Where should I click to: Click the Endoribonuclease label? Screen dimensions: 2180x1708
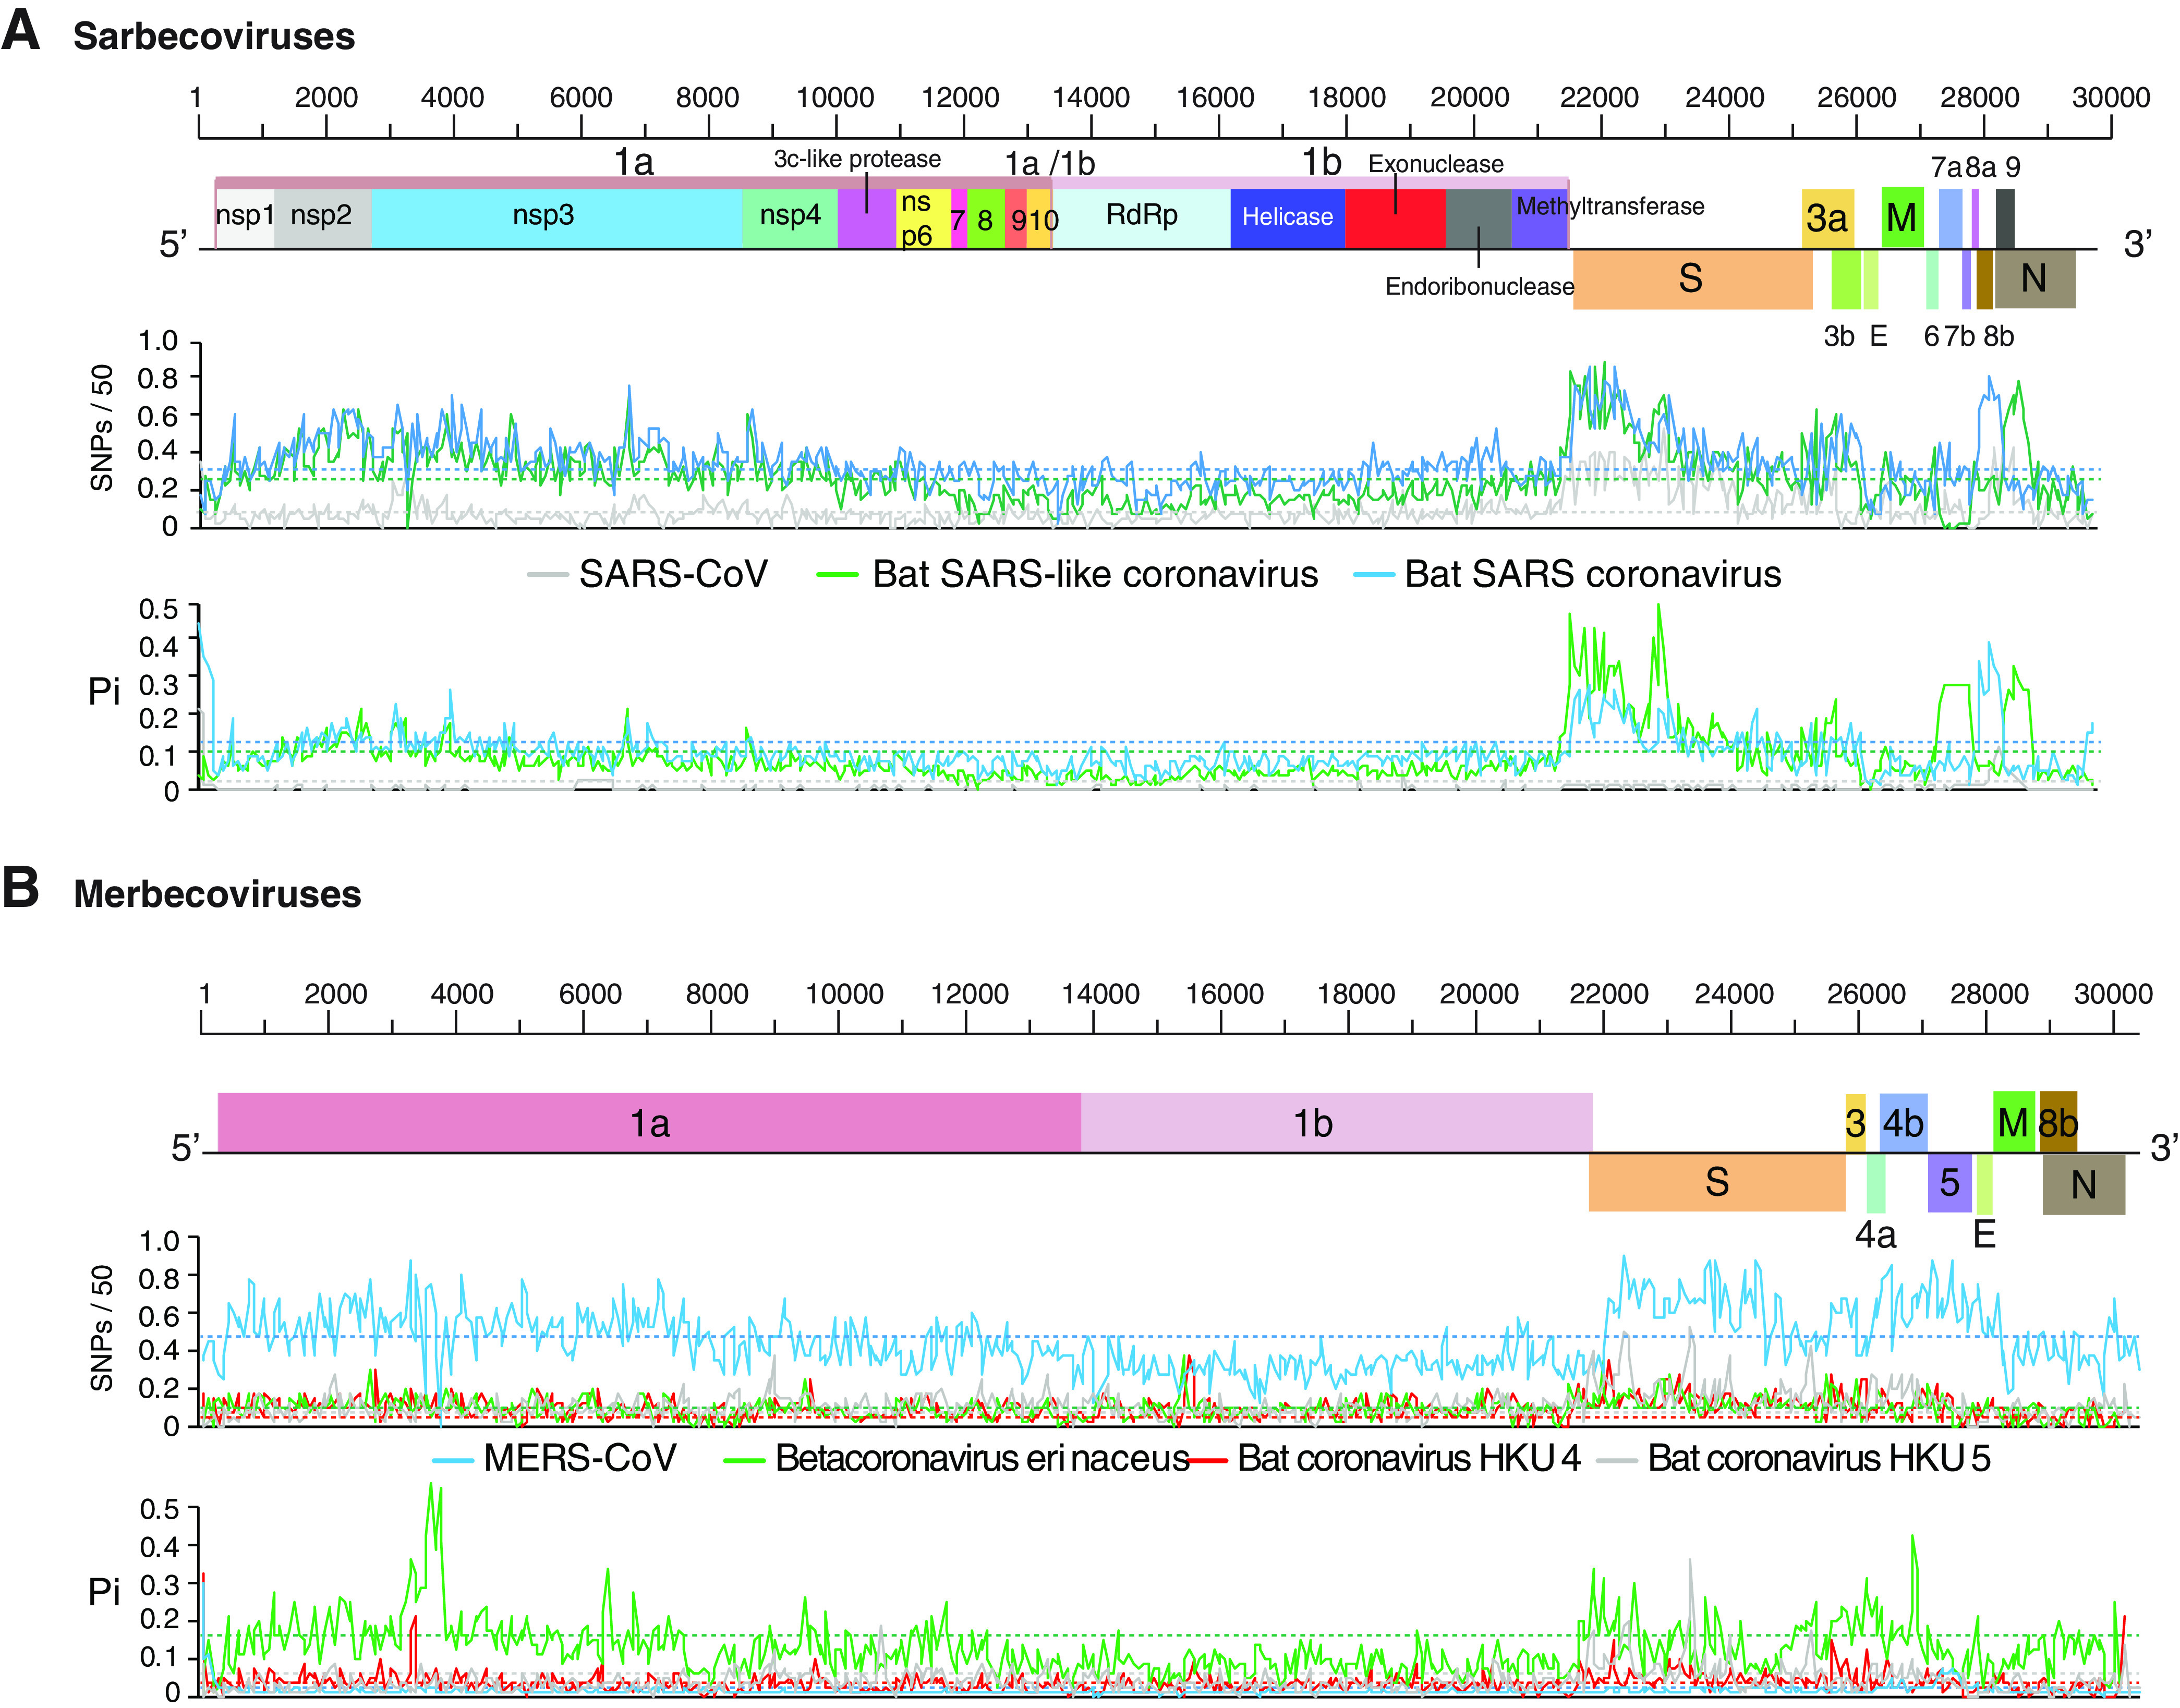coord(1479,287)
